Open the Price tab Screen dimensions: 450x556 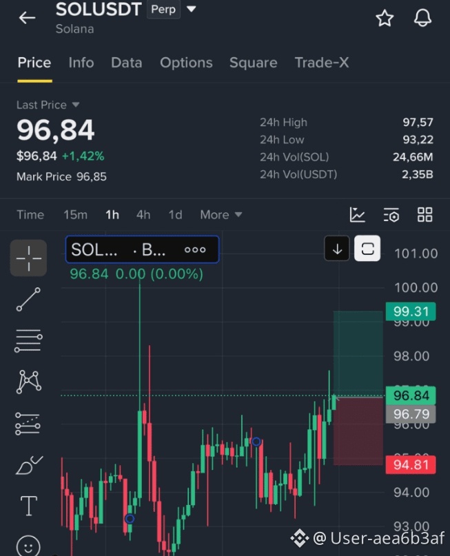(34, 63)
